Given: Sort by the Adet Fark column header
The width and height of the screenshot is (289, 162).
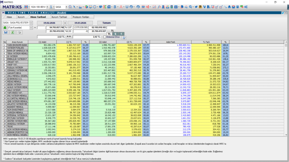Looking at the screenshot, I should tap(170, 42).
